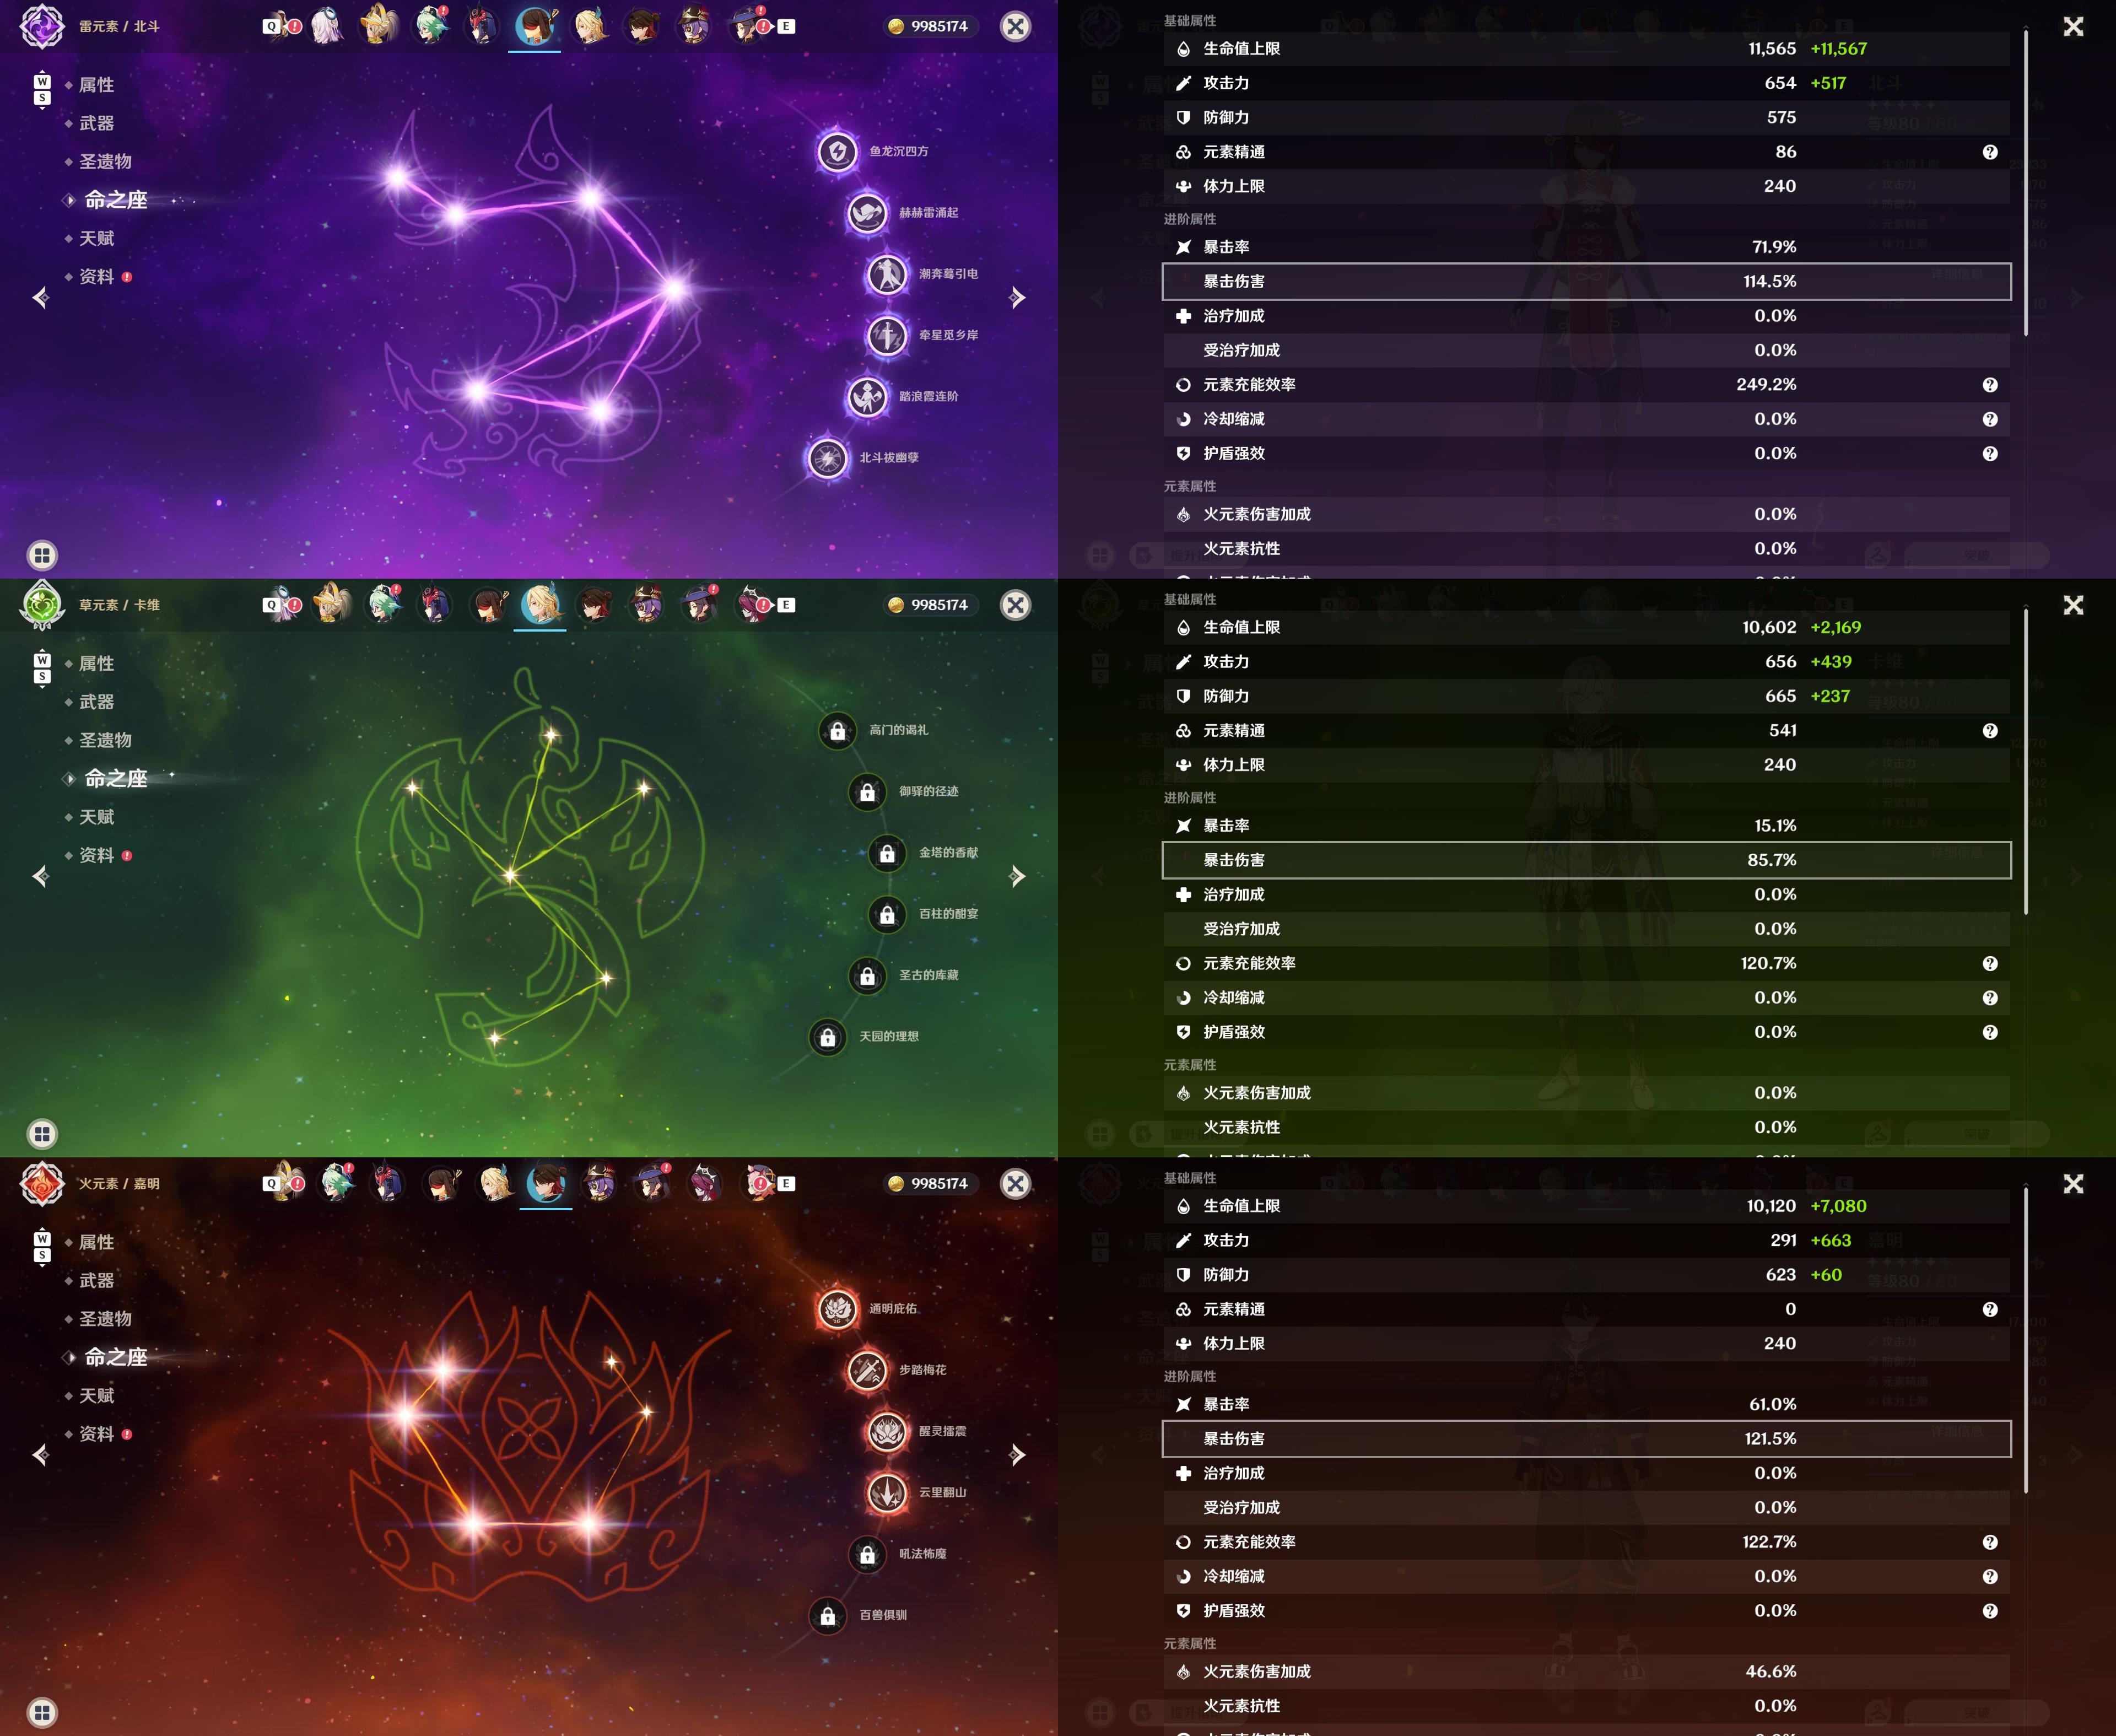Click the 暴击率 71.9% row
Screen dimensions: 2116x1736
point(1586,247)
